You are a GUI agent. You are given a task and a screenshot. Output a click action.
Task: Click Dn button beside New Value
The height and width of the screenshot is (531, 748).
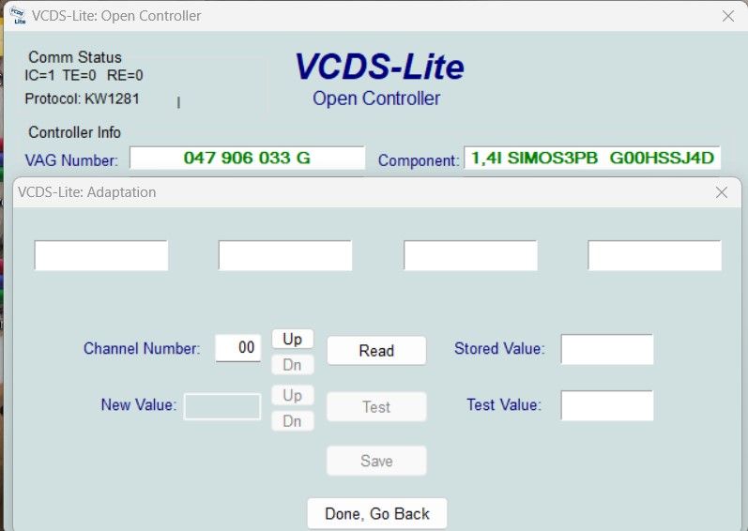[293, 421]
